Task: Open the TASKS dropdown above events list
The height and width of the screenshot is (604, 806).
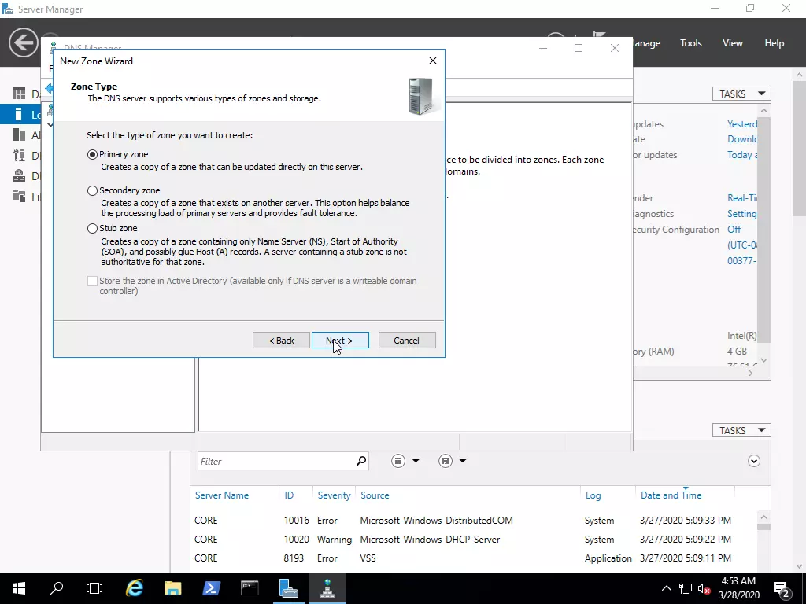Action: [x=741, y=430]
